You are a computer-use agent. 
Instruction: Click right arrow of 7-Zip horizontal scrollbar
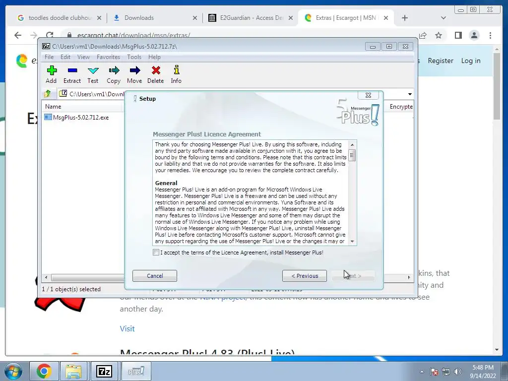[409, 277]
